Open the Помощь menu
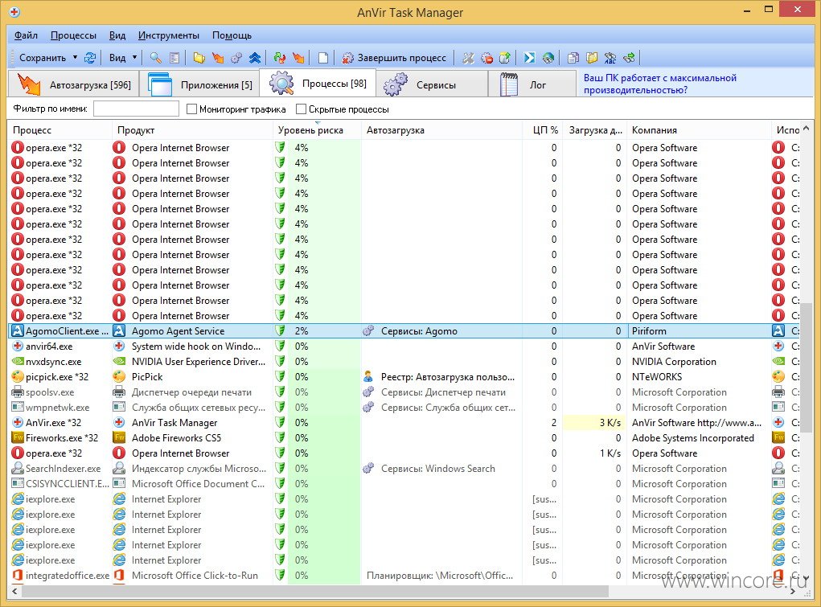Image resolution: width=821 pixels, height=607 pixels. tap(232, 35)
